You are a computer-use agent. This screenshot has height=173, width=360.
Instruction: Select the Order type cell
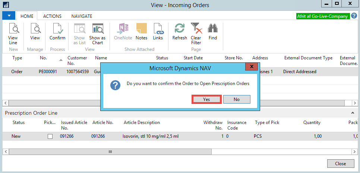click(x=17, y=72)
